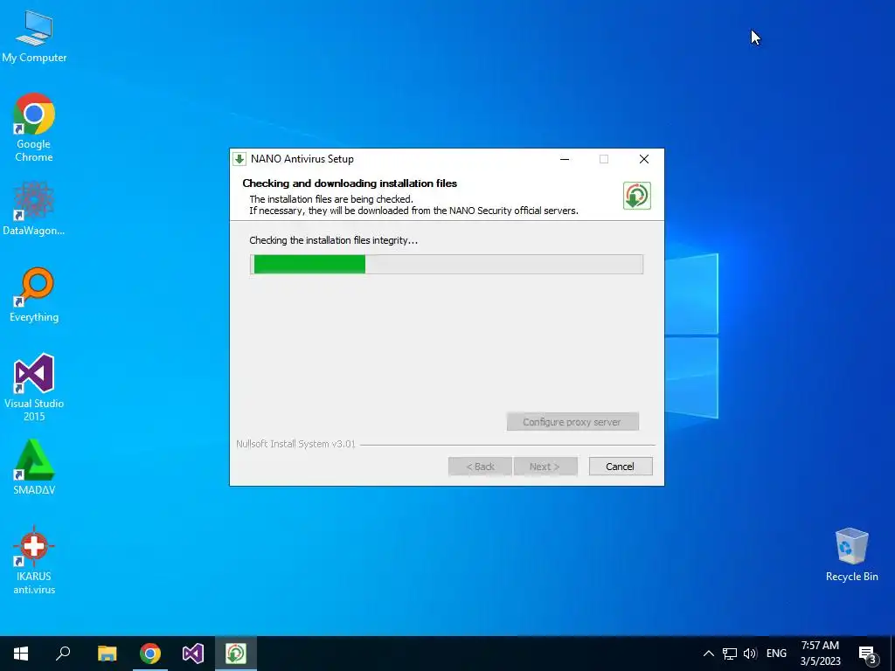Click the disabled Next > button
The width and height of the screenshot is (895, 671).
(x=545, y=467)
